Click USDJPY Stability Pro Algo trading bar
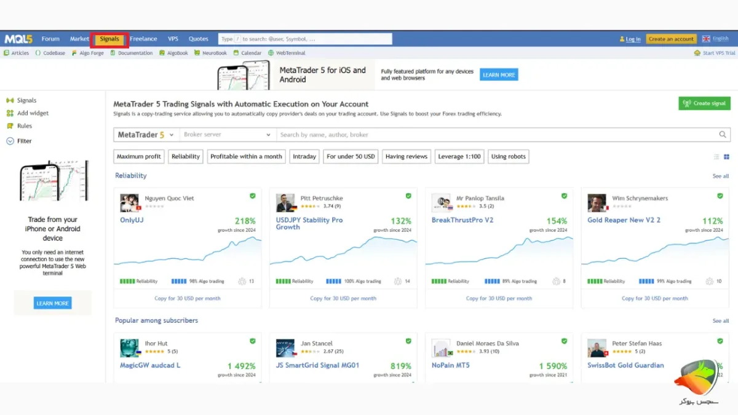Screen dimensions: 738x415 (335, 282)
